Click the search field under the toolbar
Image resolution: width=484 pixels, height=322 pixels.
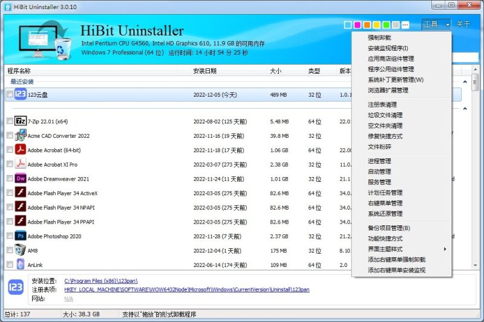pyautogui.click(x=465, y=57)
